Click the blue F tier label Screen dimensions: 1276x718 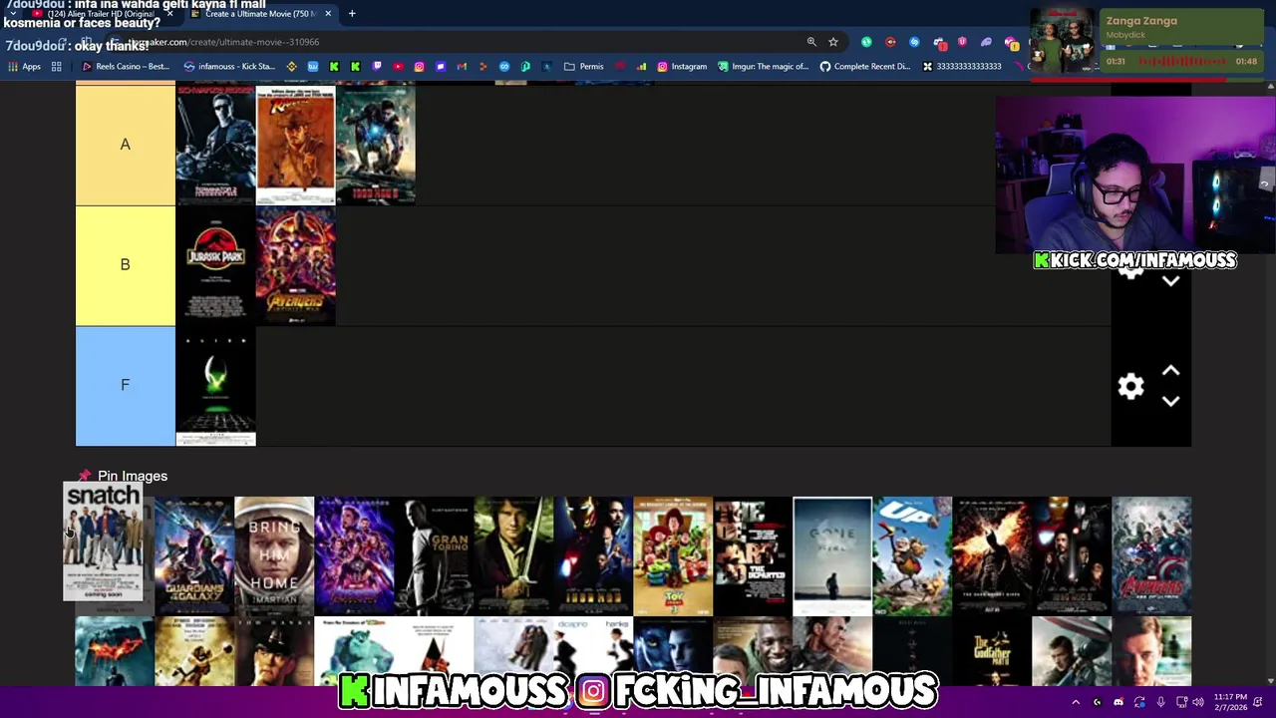126,386
